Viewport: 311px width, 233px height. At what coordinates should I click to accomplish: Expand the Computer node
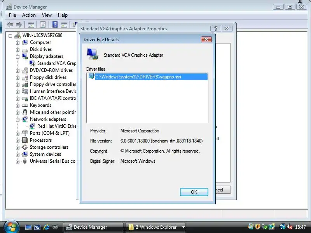point(17,43)
